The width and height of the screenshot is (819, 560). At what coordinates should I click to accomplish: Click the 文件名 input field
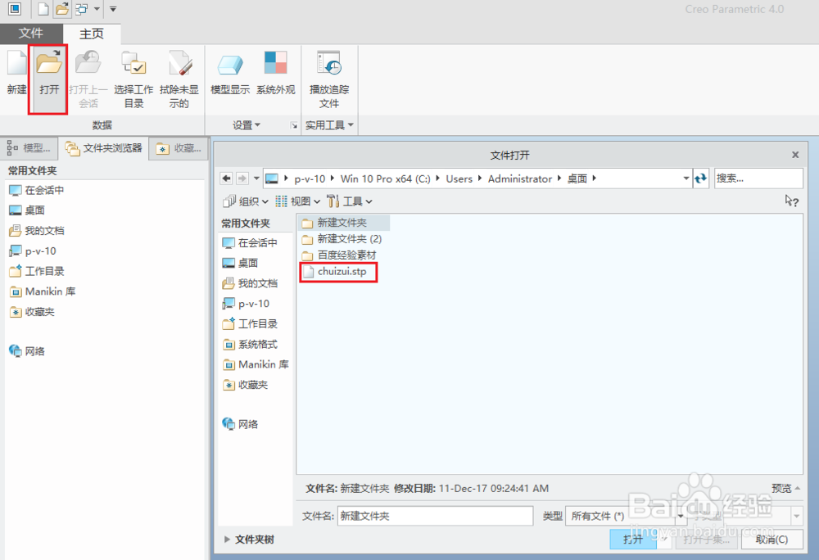click(435, 516)
